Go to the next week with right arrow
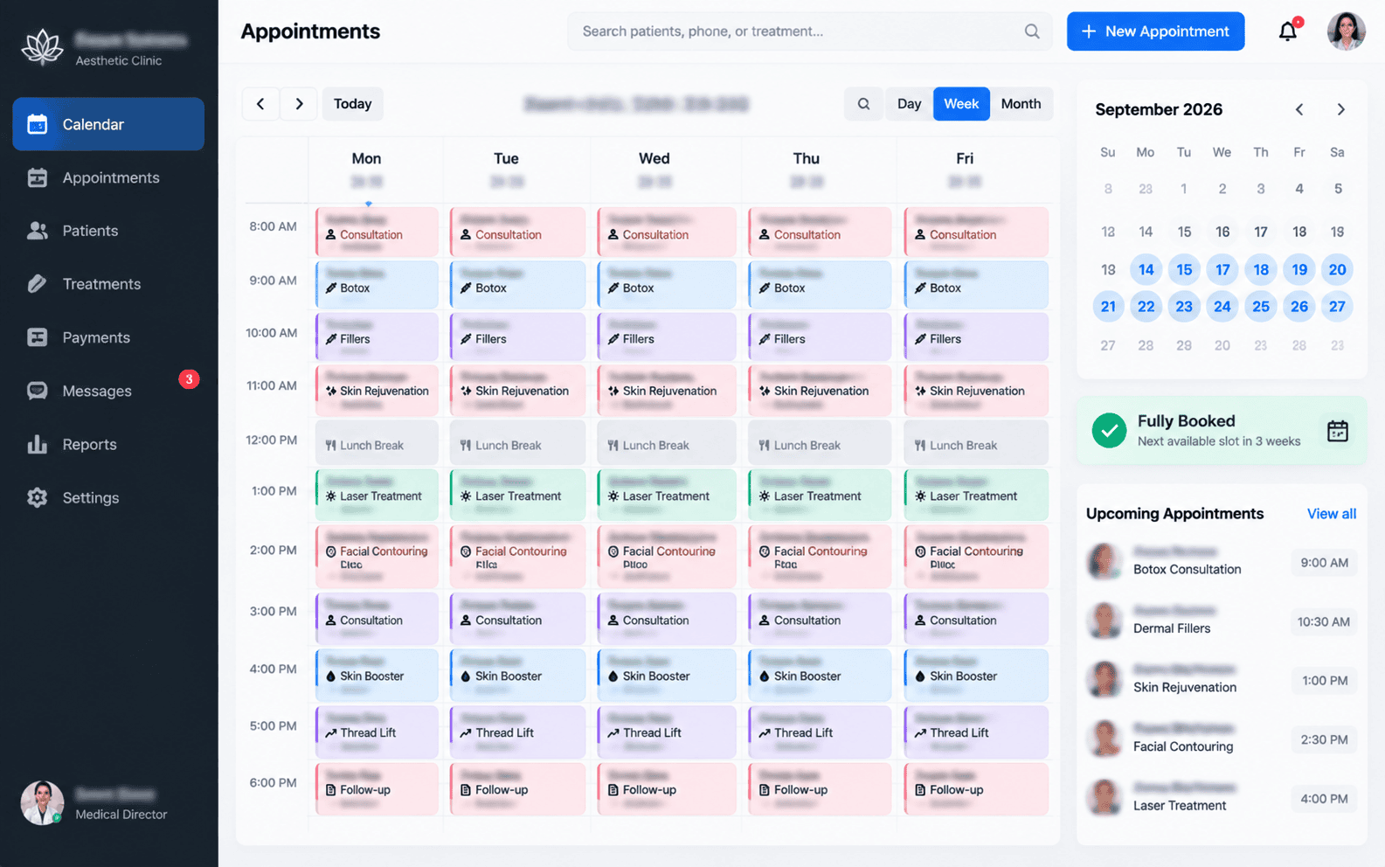Image resolution: width=1385 pixels, height=867 pixels. [299, 104]
